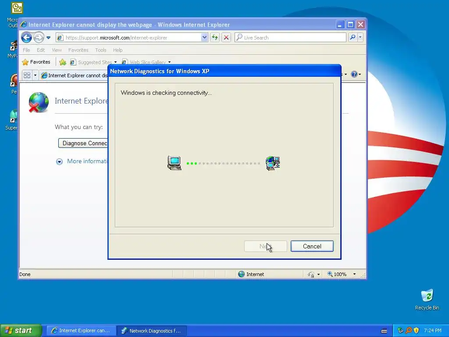Open the tab list dropdown arrow
The image size is (449, 337).
click(35, 75)
